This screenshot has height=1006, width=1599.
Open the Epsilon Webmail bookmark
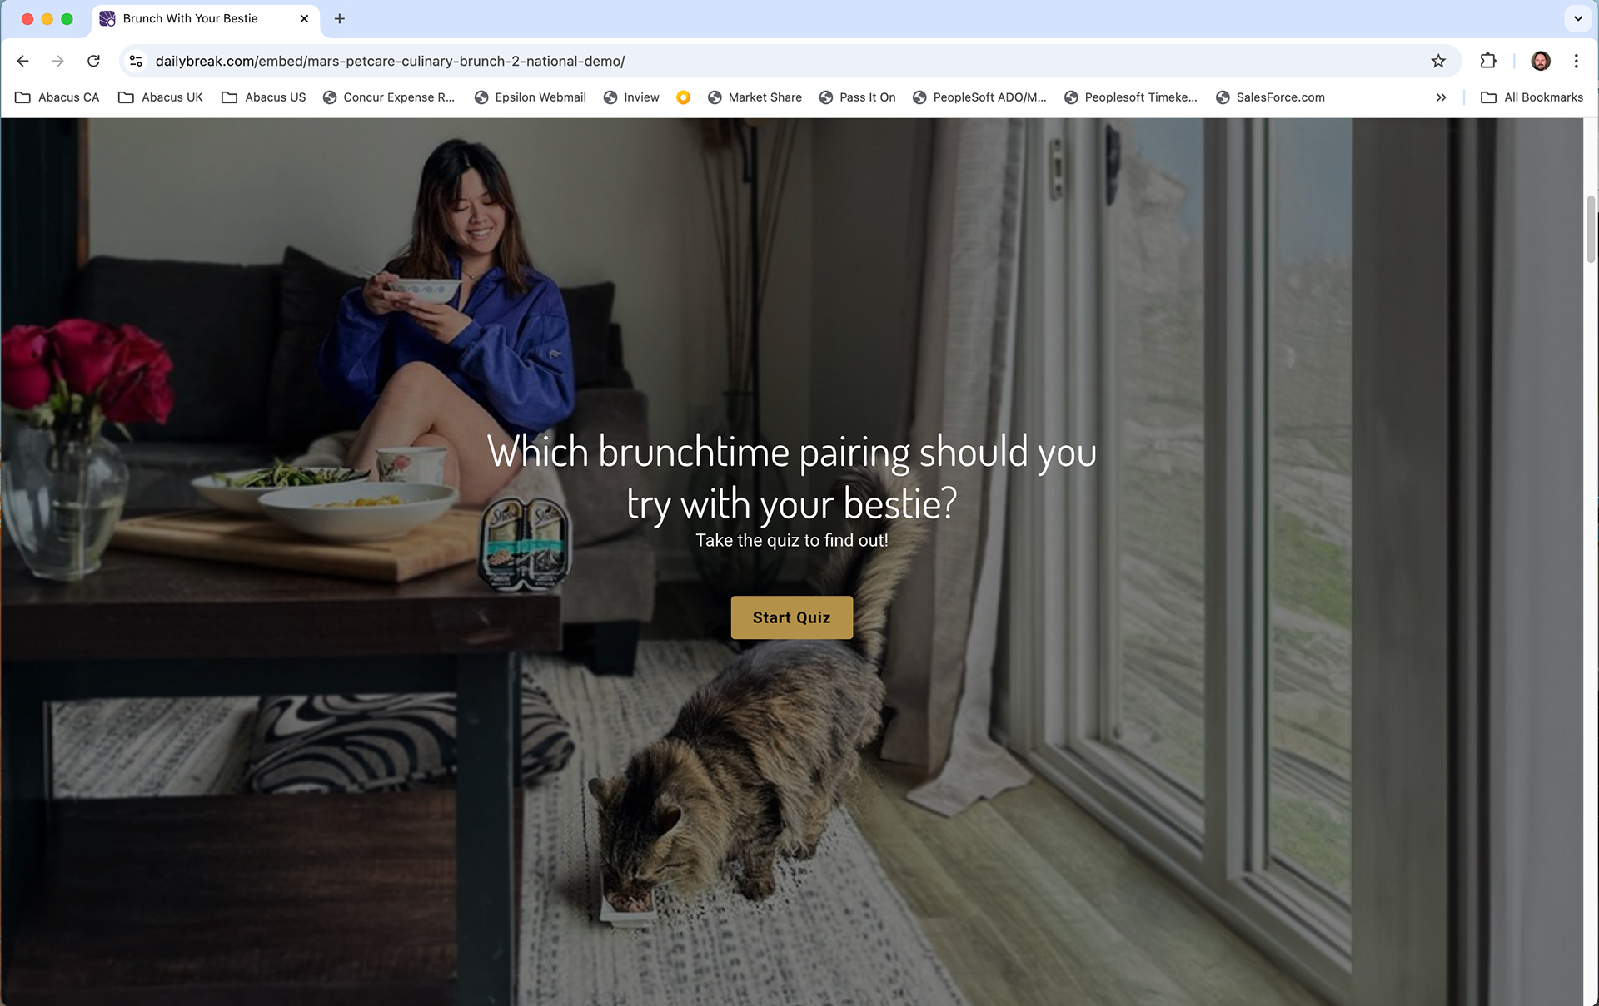(x=531, y=97)
